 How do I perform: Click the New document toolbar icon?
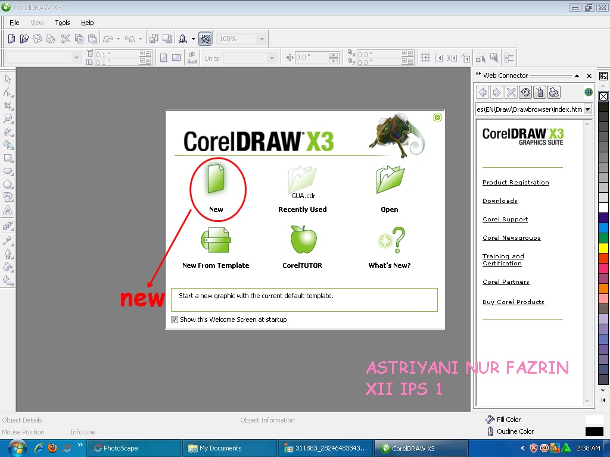[11, 39]
